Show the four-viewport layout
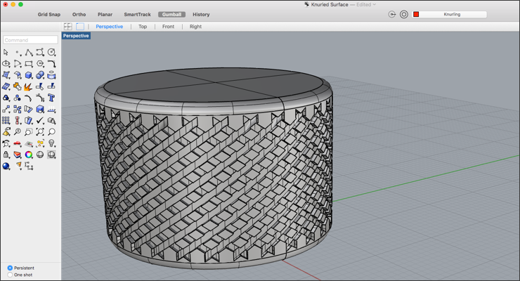 point(68,27)
